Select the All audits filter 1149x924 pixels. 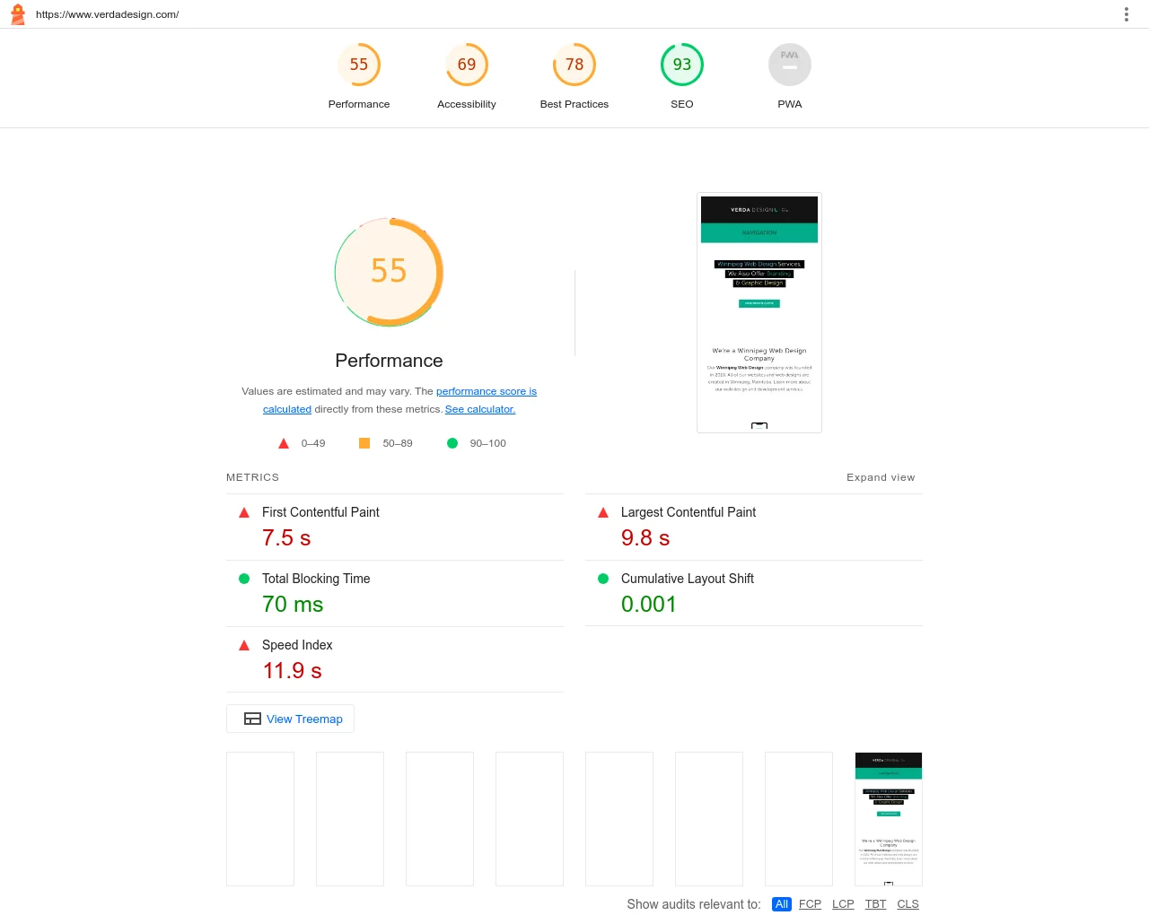(x=782, y=904)
